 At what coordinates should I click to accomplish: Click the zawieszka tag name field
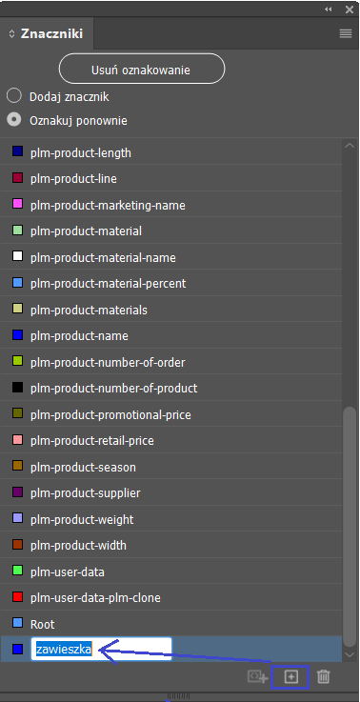[101, 649]
